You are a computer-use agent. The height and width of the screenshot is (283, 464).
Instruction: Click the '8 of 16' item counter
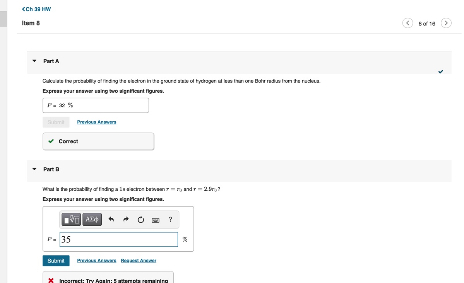(x=427, y=24)
